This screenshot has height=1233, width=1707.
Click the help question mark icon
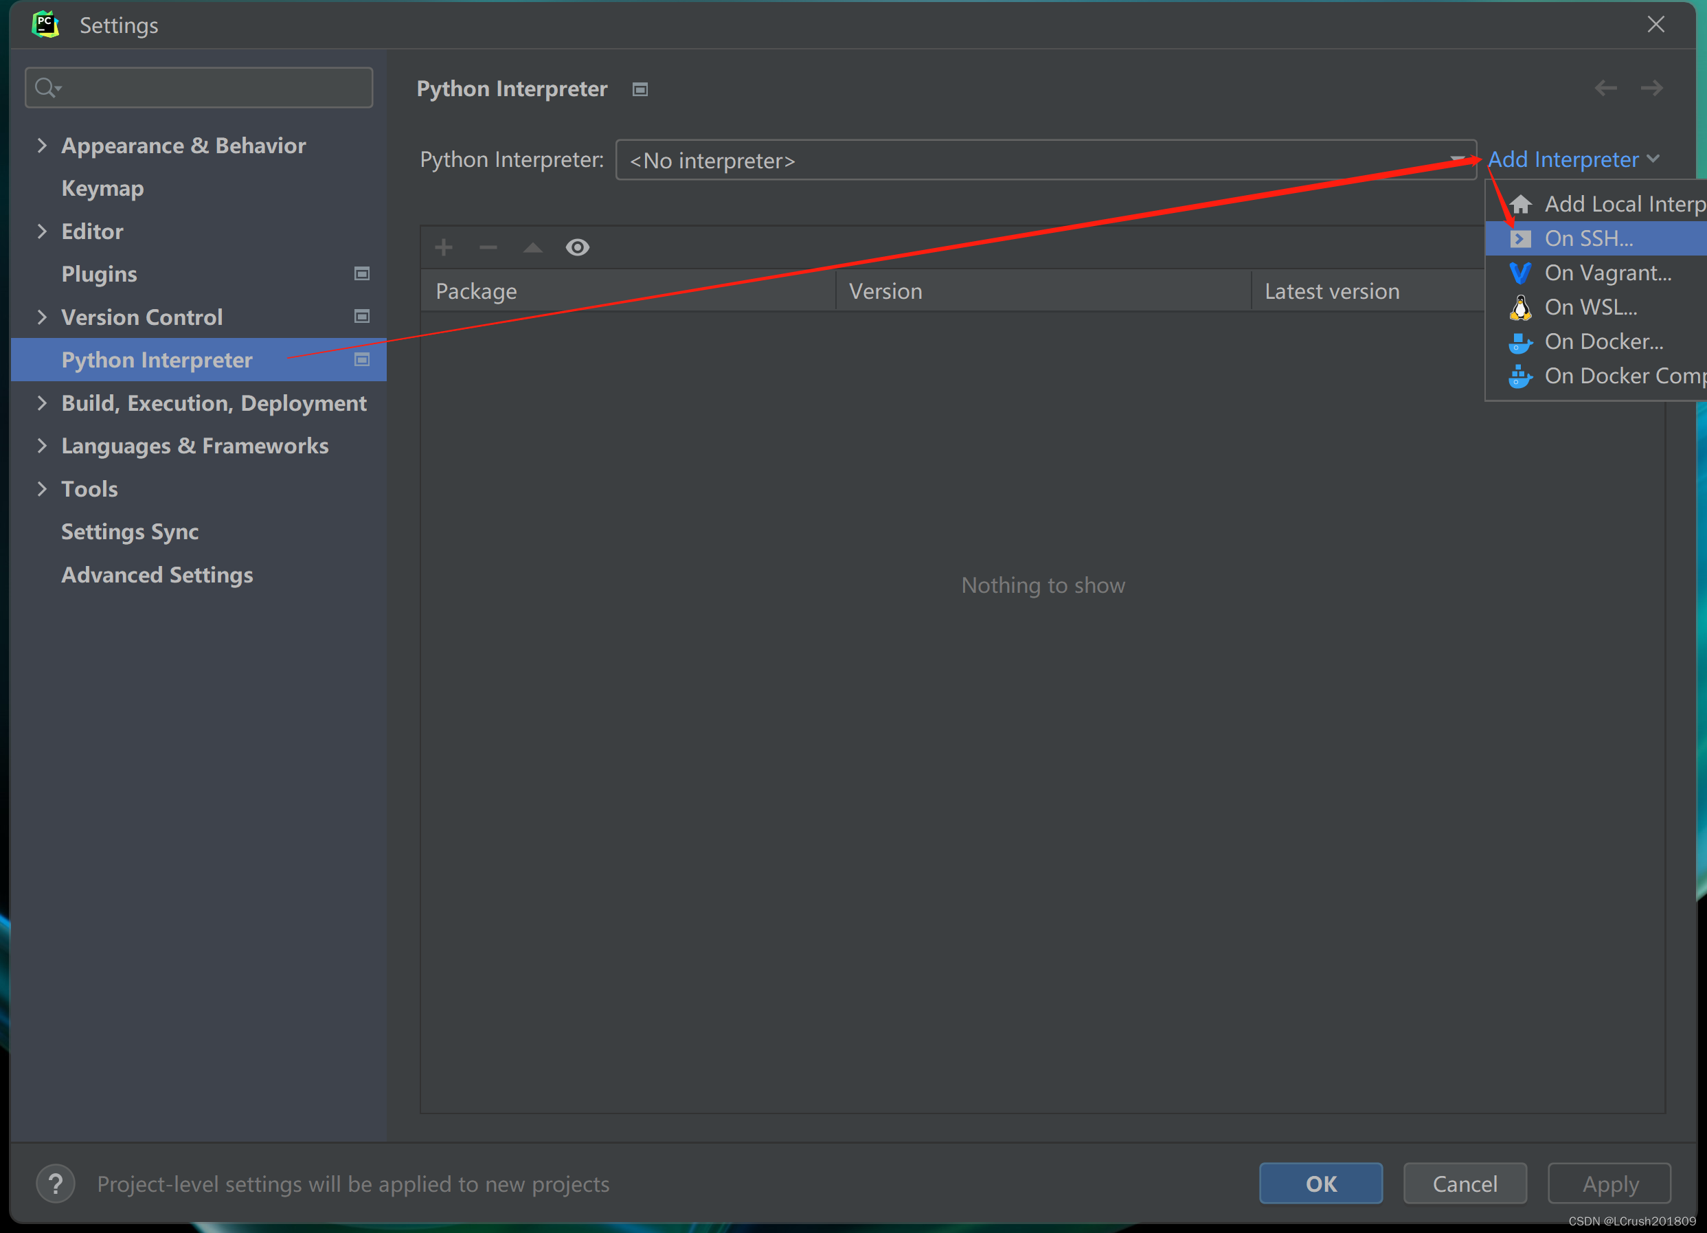pyautogui.click(x=56, y=1184)
